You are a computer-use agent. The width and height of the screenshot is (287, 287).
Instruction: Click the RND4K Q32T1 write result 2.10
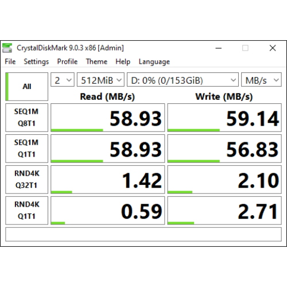(224, 180)
